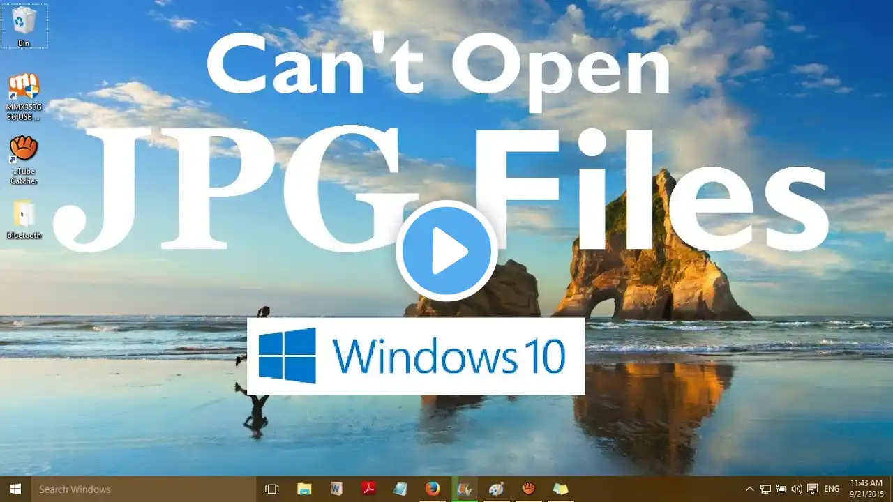Switch to the active highlighted taskbar app

coord(465,489)
